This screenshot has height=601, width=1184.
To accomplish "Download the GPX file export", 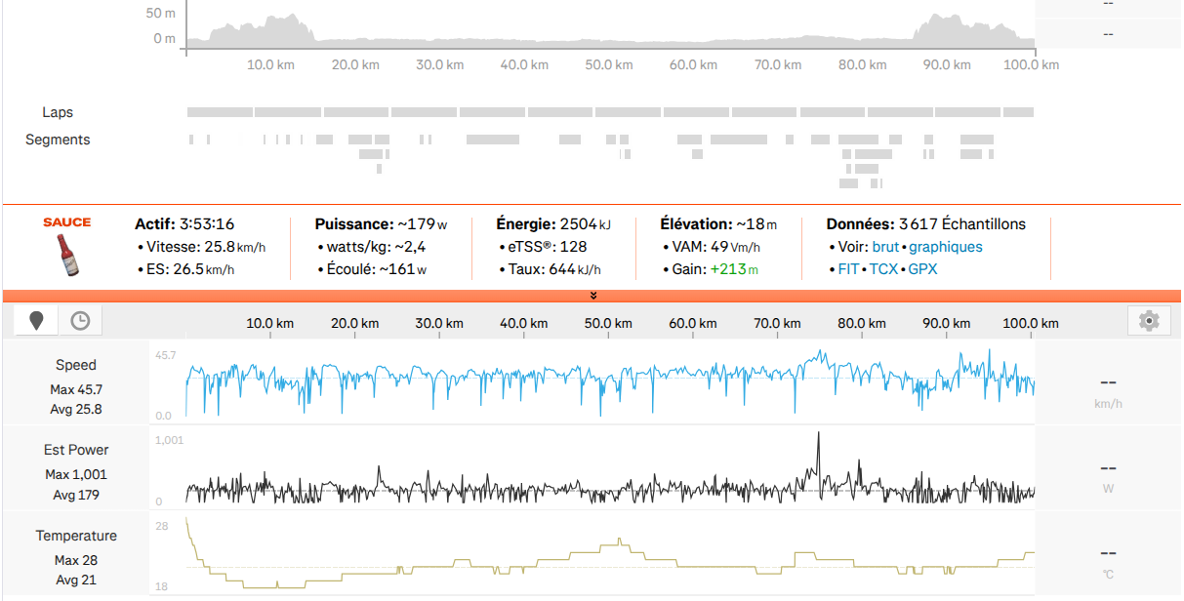I will pyautogui.click(x=922, y=268).
